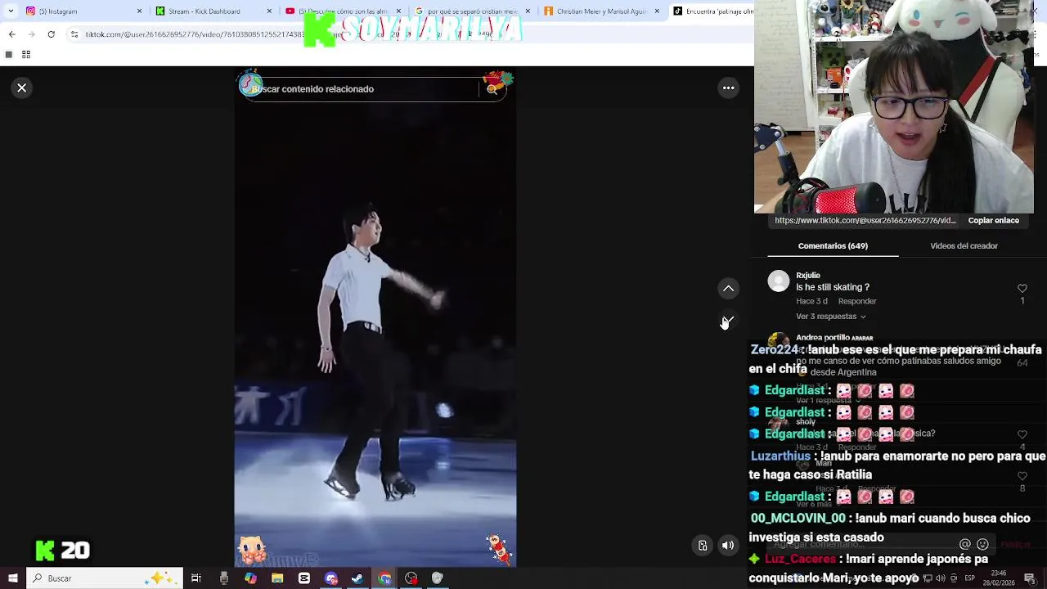Viewport: 1047px width, 589px height.
Task: Open CapCut from the taskbar
Action: click(304, 578)
